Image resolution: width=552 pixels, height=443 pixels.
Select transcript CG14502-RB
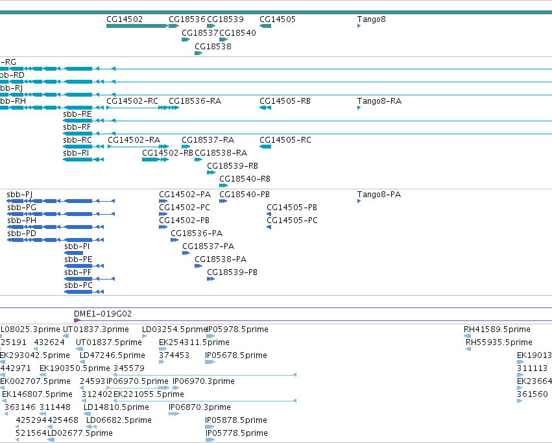pos(155,160)
